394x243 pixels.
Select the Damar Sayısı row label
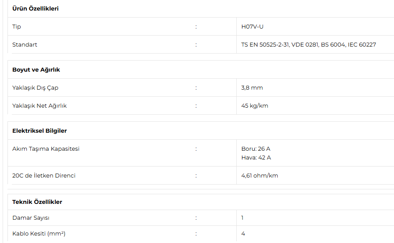click(x=30, y=218)
